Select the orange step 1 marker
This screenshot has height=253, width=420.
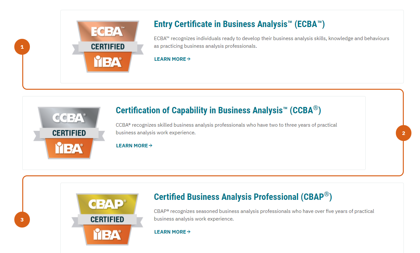coord(22,47)
